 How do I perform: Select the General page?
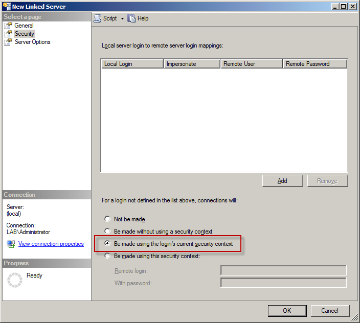[24, 26]
